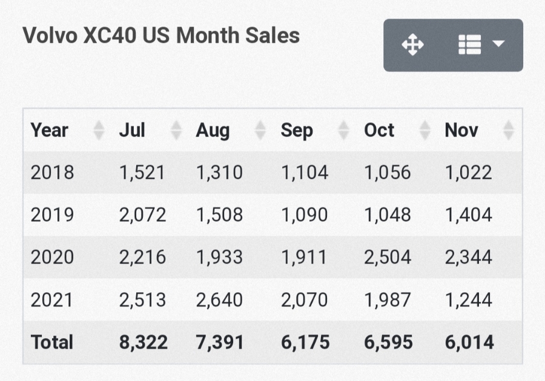Expand the dropdown arrow next to the grid icon

click(499, 45)
